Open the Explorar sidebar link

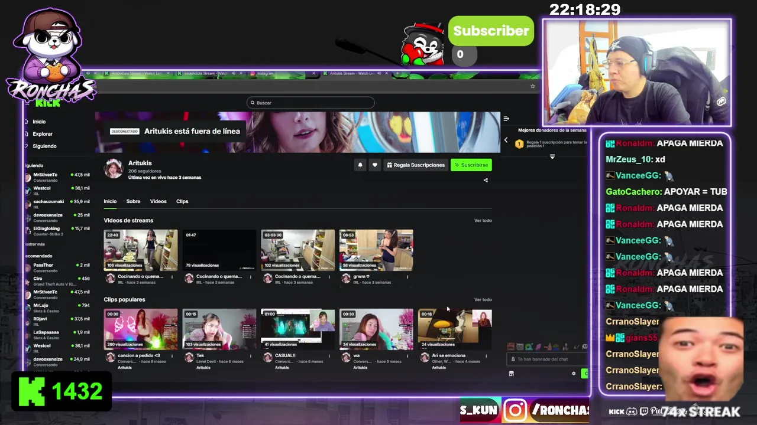(38, 134)
